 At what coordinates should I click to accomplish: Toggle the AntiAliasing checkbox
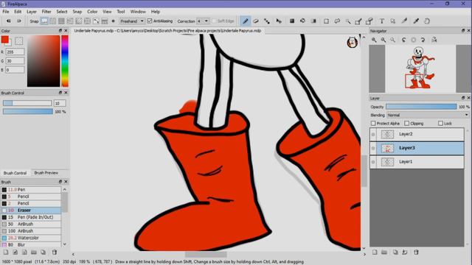[x=150, y=21]
